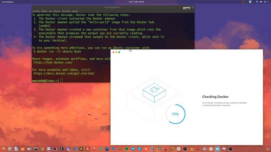This screenshot has height=152, width=271.
Task: Click the Docker whale box illustration
Action: (x=154, y=92)
